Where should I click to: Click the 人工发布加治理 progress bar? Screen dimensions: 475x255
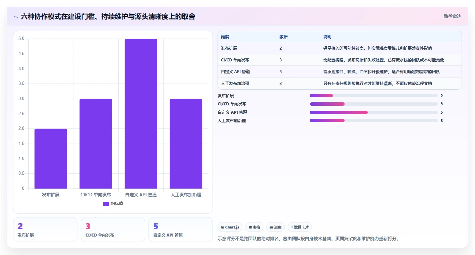[374, 120]
